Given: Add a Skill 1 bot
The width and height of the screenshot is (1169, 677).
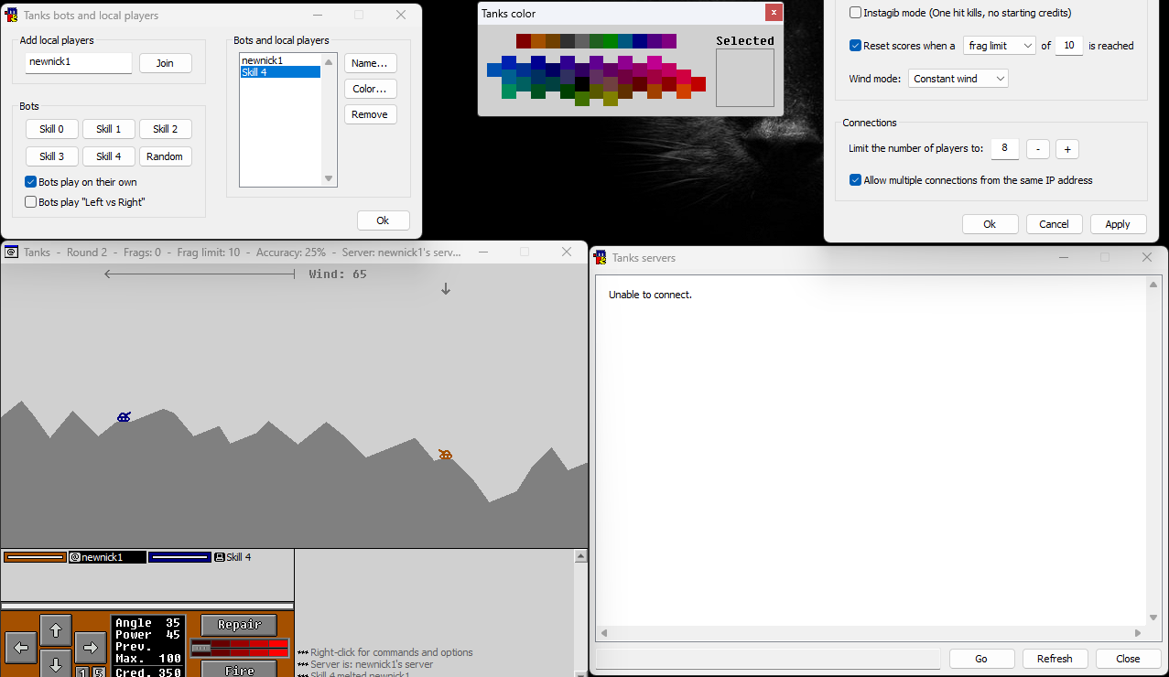Looking at the screenshot, I should pos(109,129).
